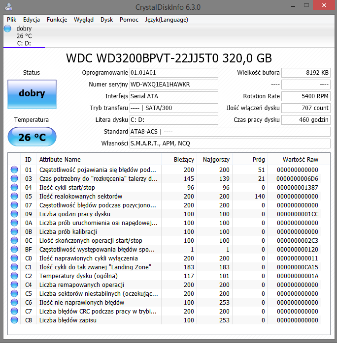
Task: Click the Wartość Raw column header
Action: click(x=295, y=160)
